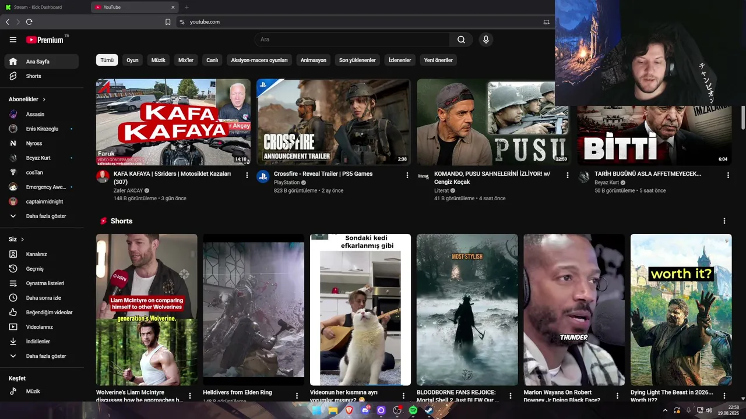
Task: Select the Tümü filter chip
Action: pos(107,60)
